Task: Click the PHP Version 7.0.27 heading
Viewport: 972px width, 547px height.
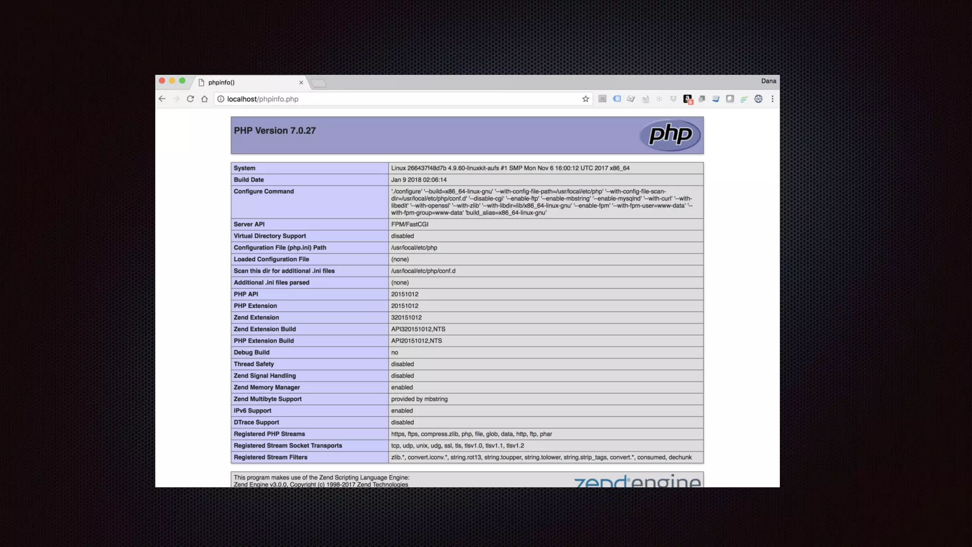Action: [274, 131]
